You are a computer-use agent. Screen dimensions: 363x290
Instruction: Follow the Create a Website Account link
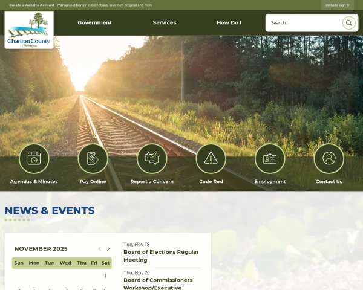(x=31, y=5)
